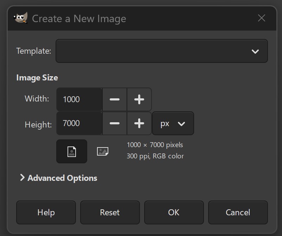The width and height of the screenshot is (282, 236).
Task: Increase Width with the plus button
Action: pyautogui.click(x=139, y=99)
